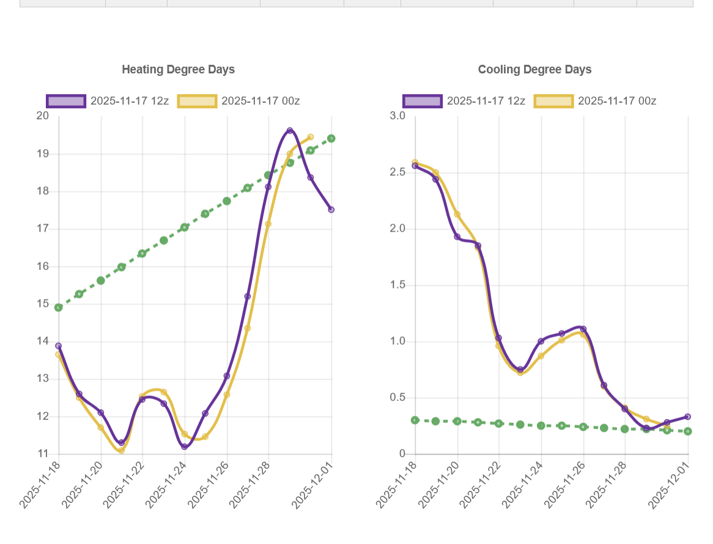The height and width of the screenshot is (544, 713).
Task: Select the lowest purple point in the Heating chart
Action: pos(185,447)
